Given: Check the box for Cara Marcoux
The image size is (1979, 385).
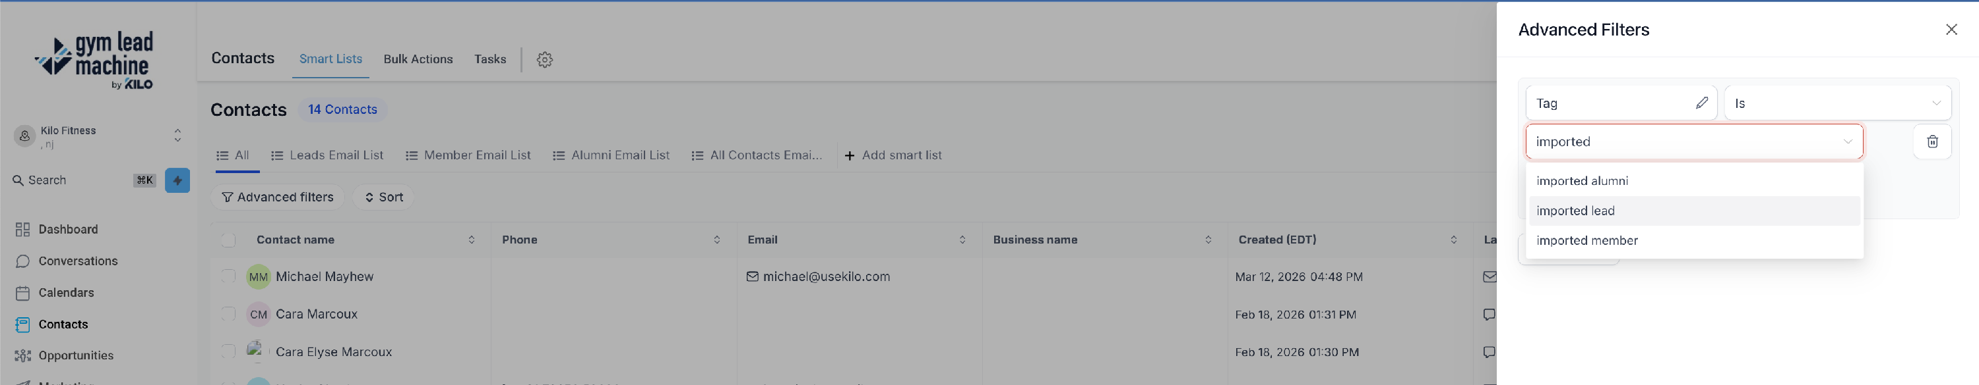Looking at the screenshot, I should pos(228,314).
